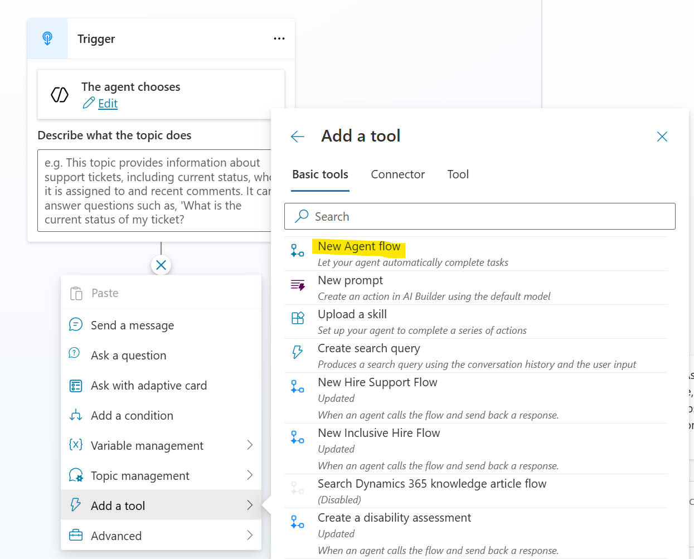Switch to the Tool tab

(458, 174)
